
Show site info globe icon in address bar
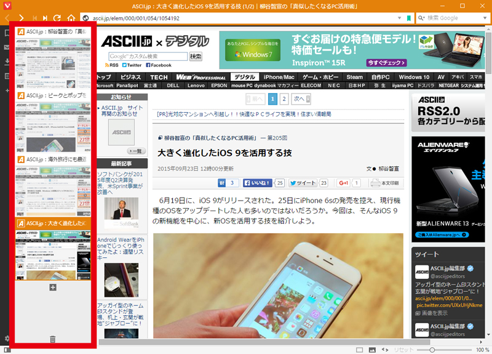tap(85, 18)
